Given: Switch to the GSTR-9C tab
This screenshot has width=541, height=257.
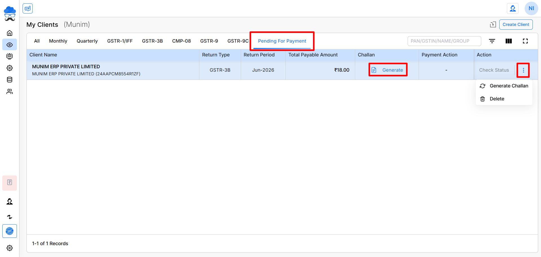Looking at the screenshot, I should pyautogui.click(x=238, y=41).
